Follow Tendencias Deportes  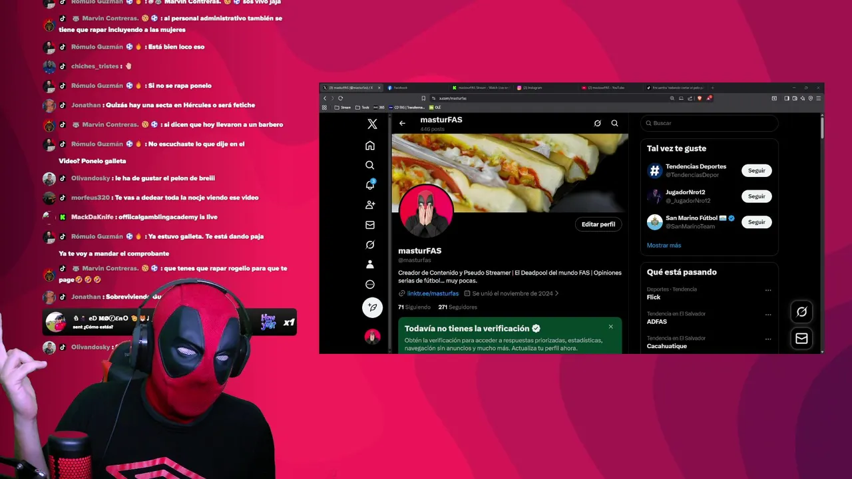(x=756, y=170)
